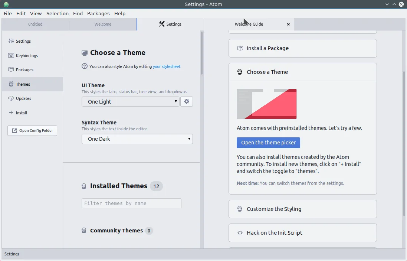Click the Community Themes count badge 0
Viewport: 407px width, 261px height.
pyautogui.click(x=149, y=231)
